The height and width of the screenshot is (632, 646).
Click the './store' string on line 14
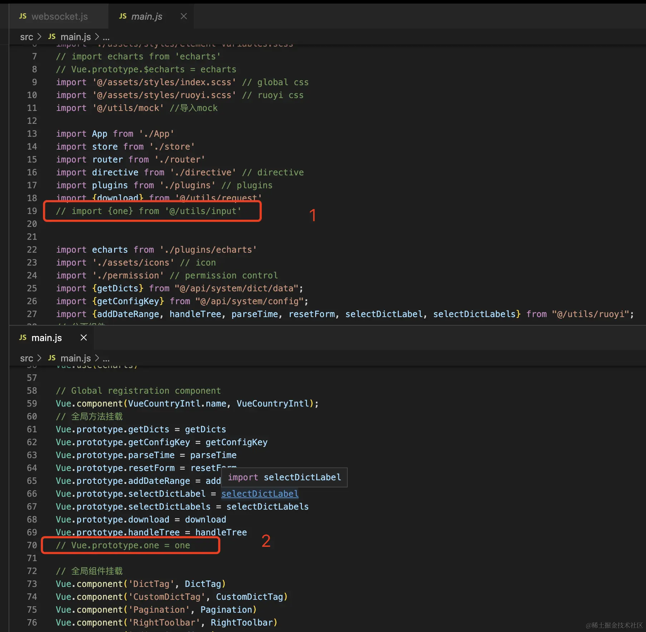(x=172, y=147)
